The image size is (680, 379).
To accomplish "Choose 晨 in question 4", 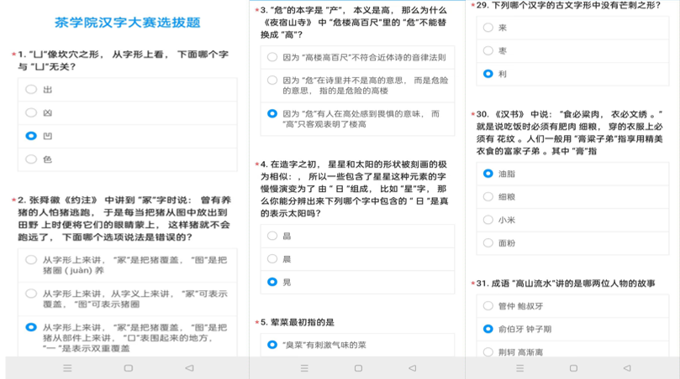I will (x=272, y=259).
